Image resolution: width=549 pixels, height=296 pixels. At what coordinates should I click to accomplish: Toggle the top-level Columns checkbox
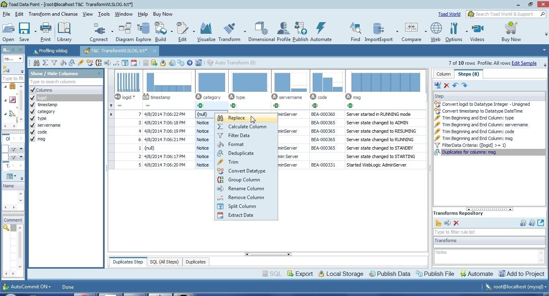pos(33,90)
